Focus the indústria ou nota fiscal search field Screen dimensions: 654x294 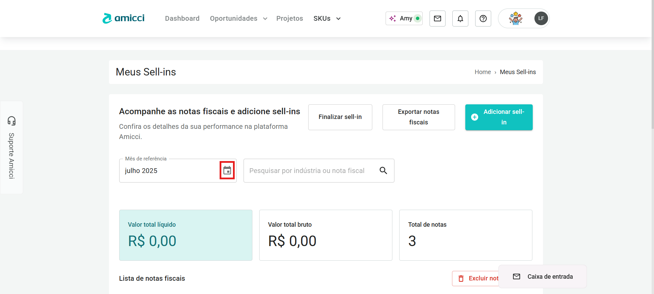pyautogui.click(x=310, y=171)
